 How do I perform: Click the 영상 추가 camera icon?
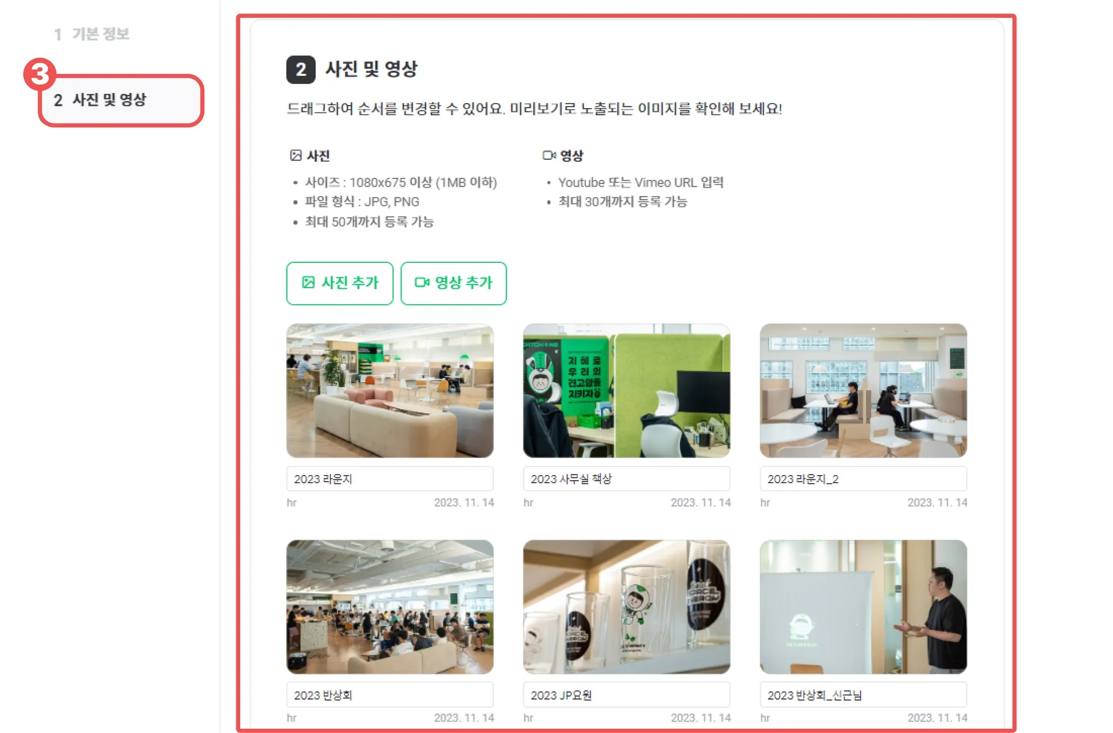coord(422,282)
